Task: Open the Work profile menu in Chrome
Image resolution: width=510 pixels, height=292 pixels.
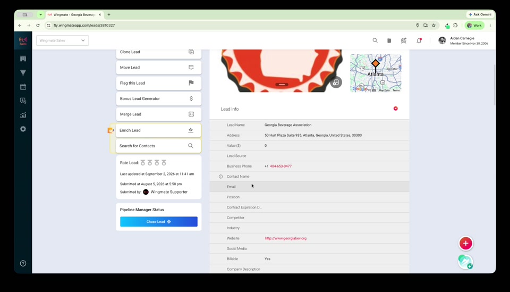Action: click(474, 26)
